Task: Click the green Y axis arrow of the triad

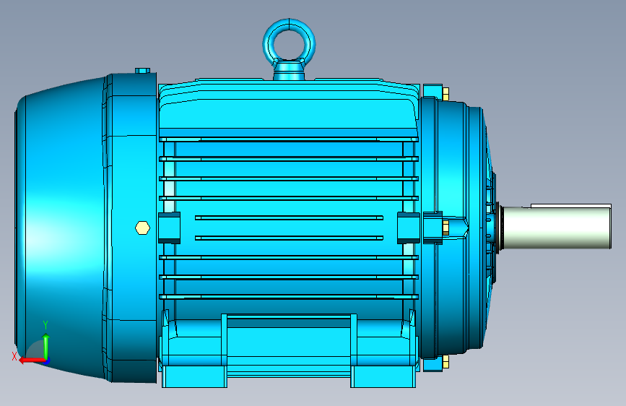Action: click(46, 346)
